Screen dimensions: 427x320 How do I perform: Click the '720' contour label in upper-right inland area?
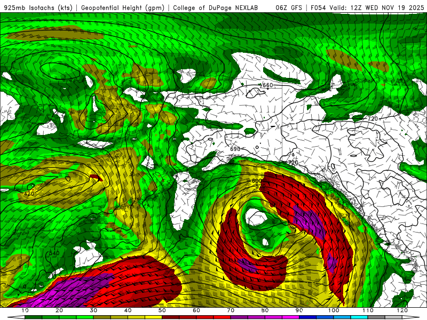point(373,118)
